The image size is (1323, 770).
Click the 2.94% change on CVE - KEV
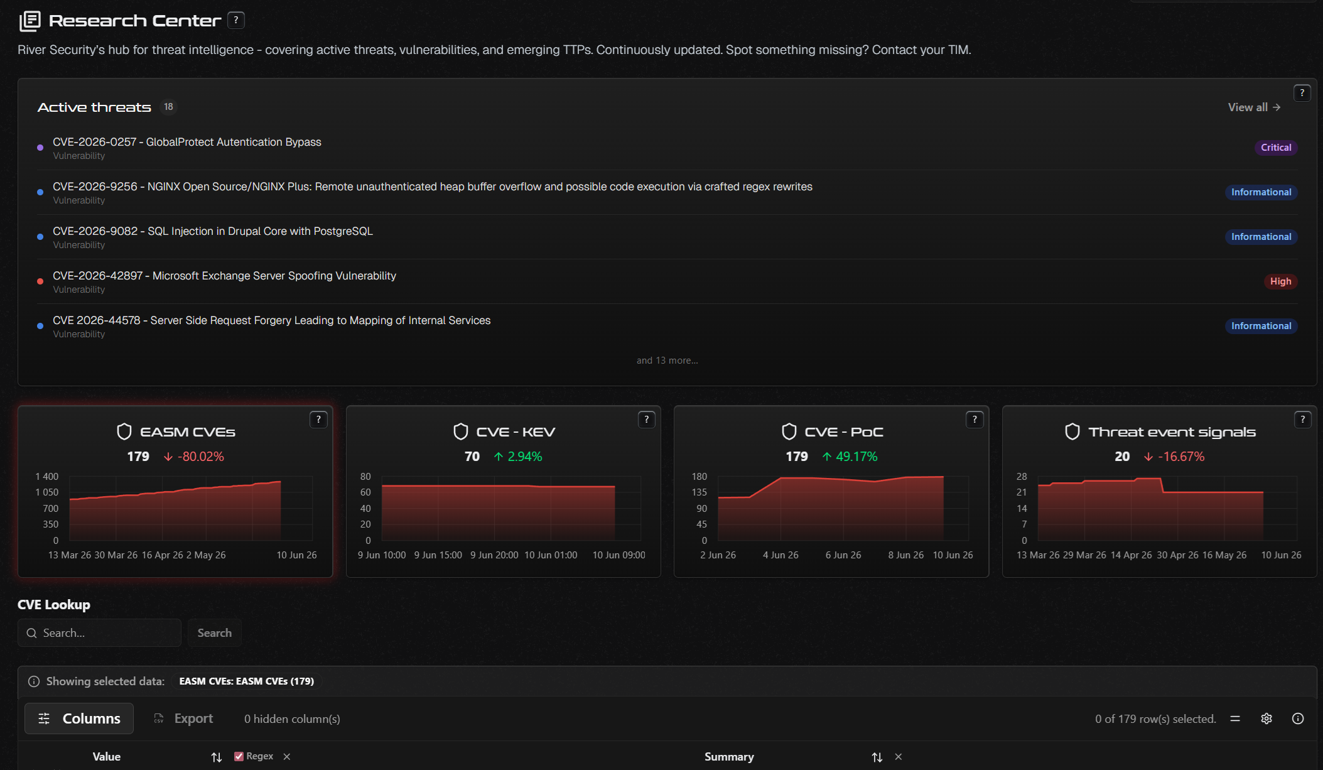(518, 457)
